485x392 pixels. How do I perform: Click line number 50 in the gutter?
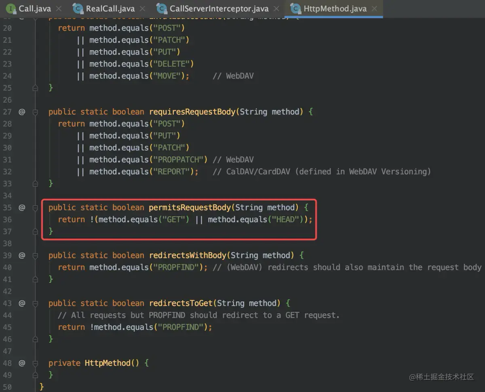pos(7,387)
